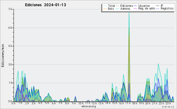Click the '20 h' x-axis label
177x109 pixels.
click(148, 103)
